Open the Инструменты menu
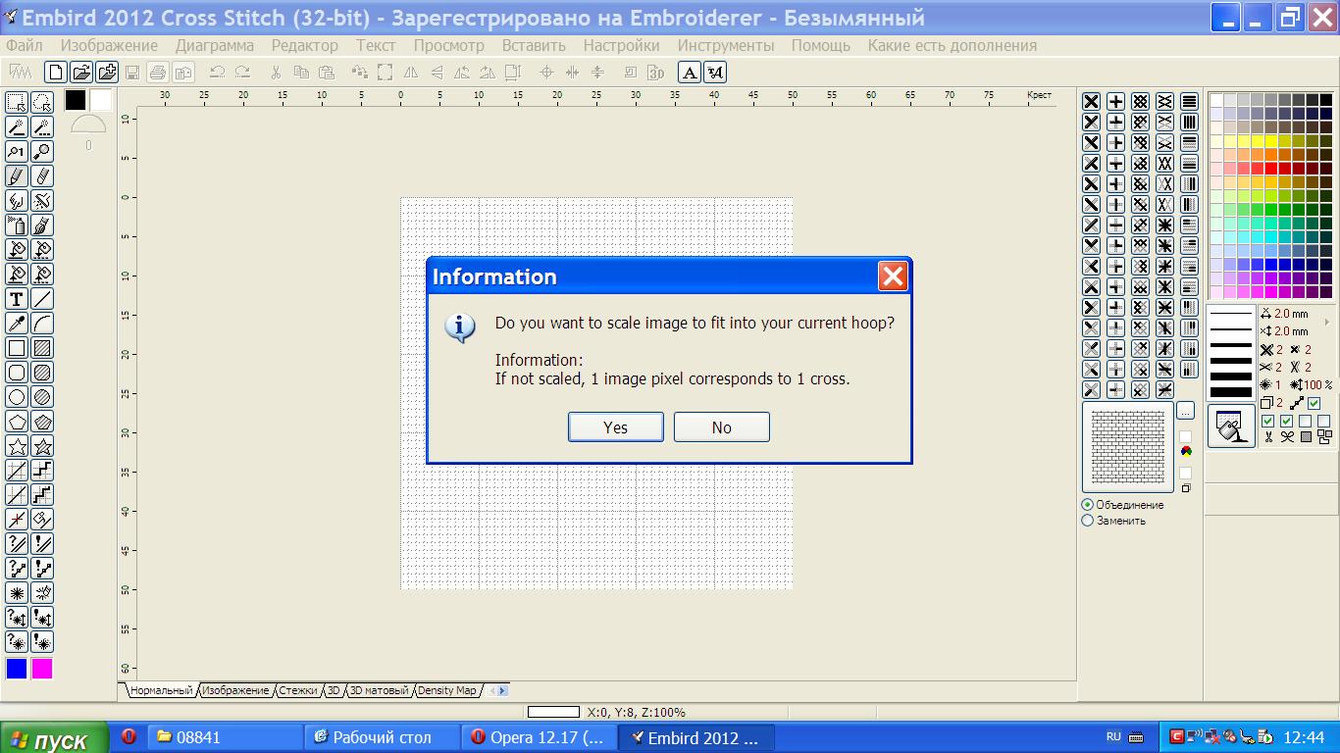This screenshot has width=1340, height=753. 726,45
